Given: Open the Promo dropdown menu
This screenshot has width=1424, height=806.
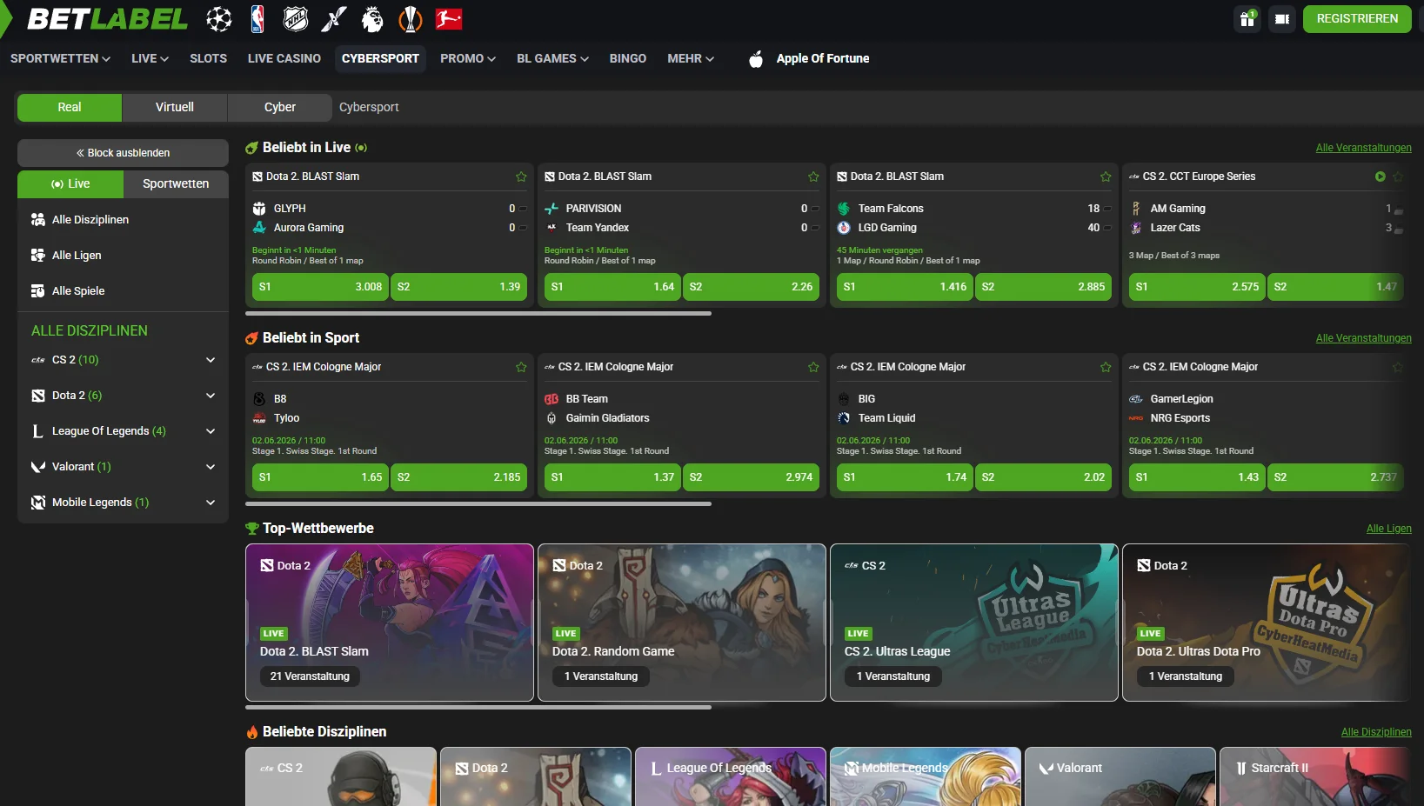Looking at the screenshot, I should (x=468, y=58).
